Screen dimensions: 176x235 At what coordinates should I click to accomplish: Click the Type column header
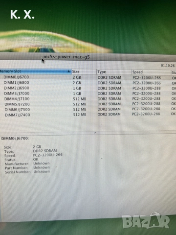pos(114,72)
